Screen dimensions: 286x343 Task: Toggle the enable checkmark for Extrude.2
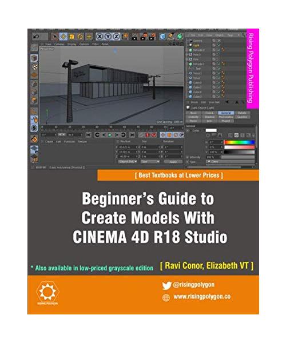click(x=218, y=50)
